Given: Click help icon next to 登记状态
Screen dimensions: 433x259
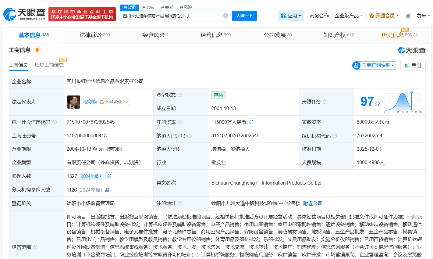Looking at the screenshot, I should (x=180, y=95).
